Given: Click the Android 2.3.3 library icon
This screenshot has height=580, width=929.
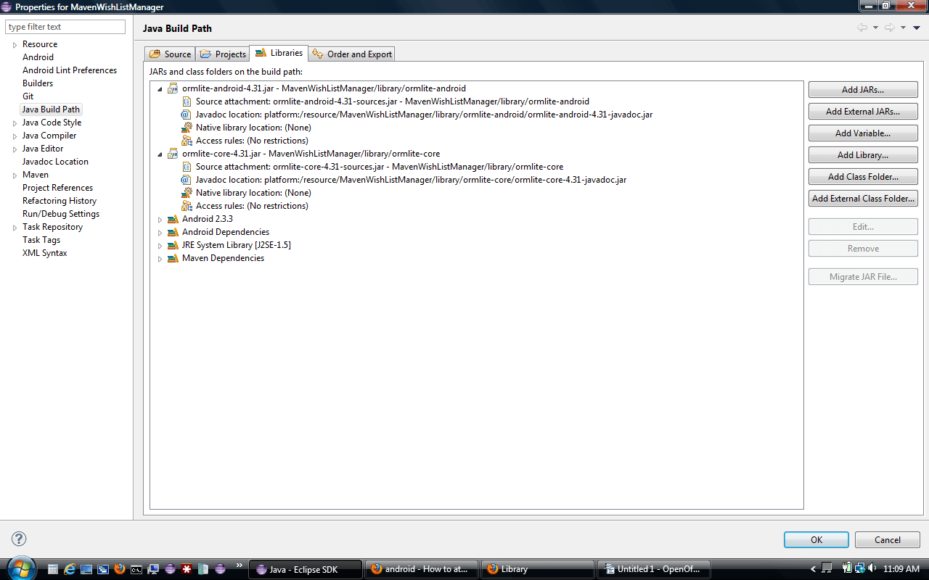Looking at the screenshot, I should point(173,219).
